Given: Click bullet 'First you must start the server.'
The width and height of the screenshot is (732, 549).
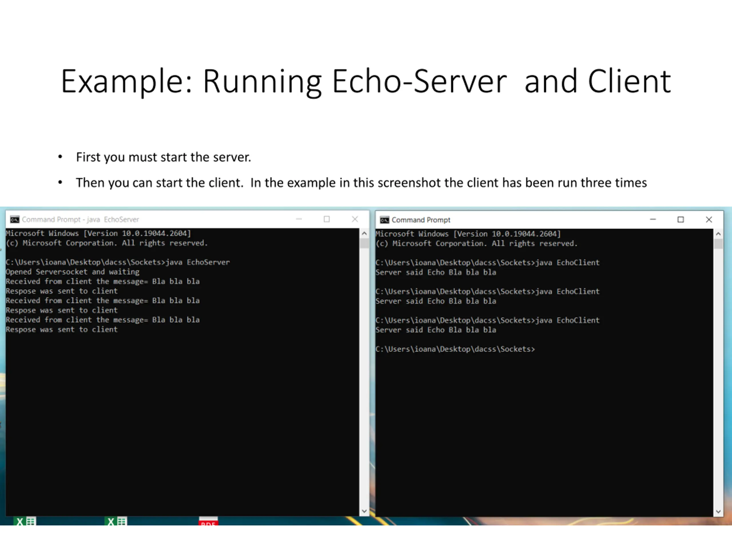Looking at the screenshot, I should (164, 157).
